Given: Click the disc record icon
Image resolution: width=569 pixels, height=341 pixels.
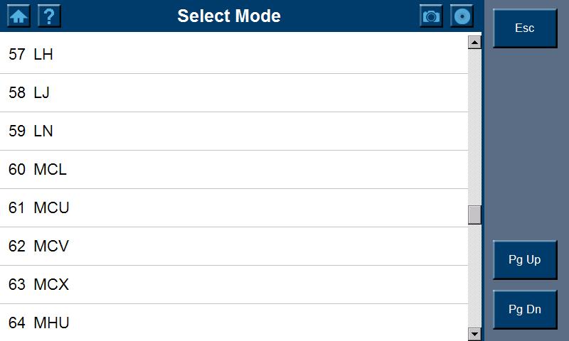Looking at the screenshot, I should pos(462,16).
